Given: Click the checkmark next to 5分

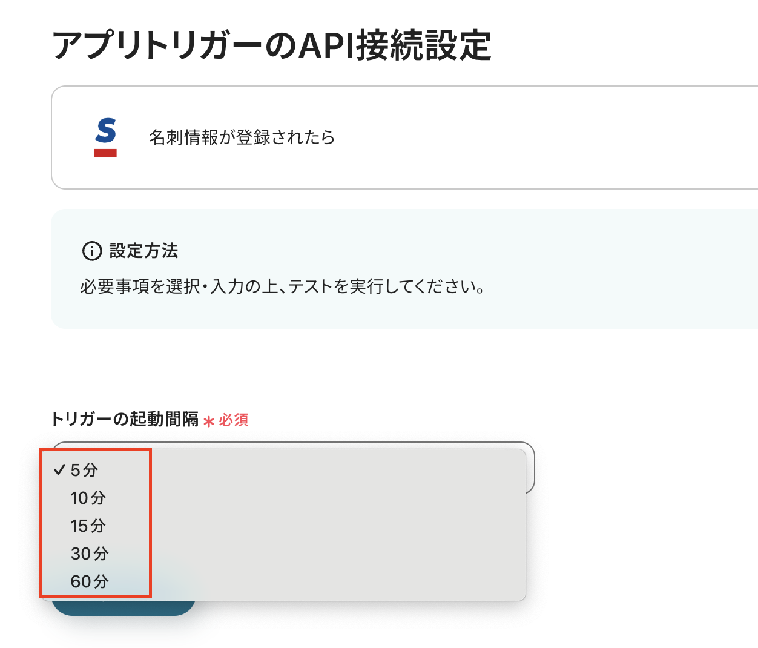Looking at the screenshot, I should pos(59,470).
